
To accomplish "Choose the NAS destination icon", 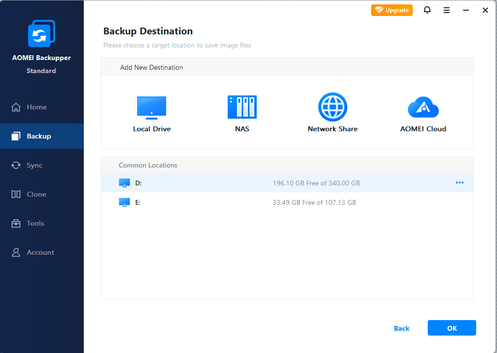I will [242, 107].
